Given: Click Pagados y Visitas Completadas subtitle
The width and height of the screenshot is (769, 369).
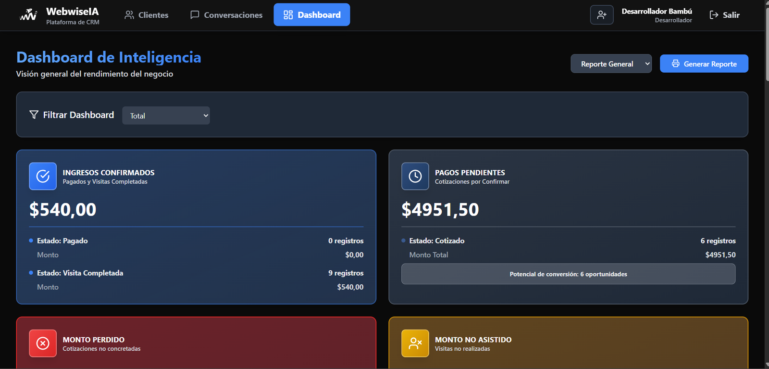Looking at the screenshot, I should [x=105, y=181].
